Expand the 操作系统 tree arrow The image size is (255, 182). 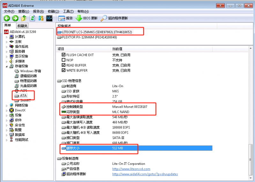[7, 47]
